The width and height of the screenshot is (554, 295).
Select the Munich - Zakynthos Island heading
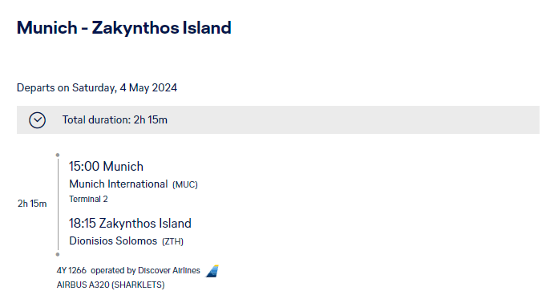coord(124,27)
